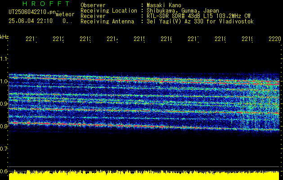Click the 'Receiving Antenna' field label
The image size is (283, 180).
pos(108,22)
